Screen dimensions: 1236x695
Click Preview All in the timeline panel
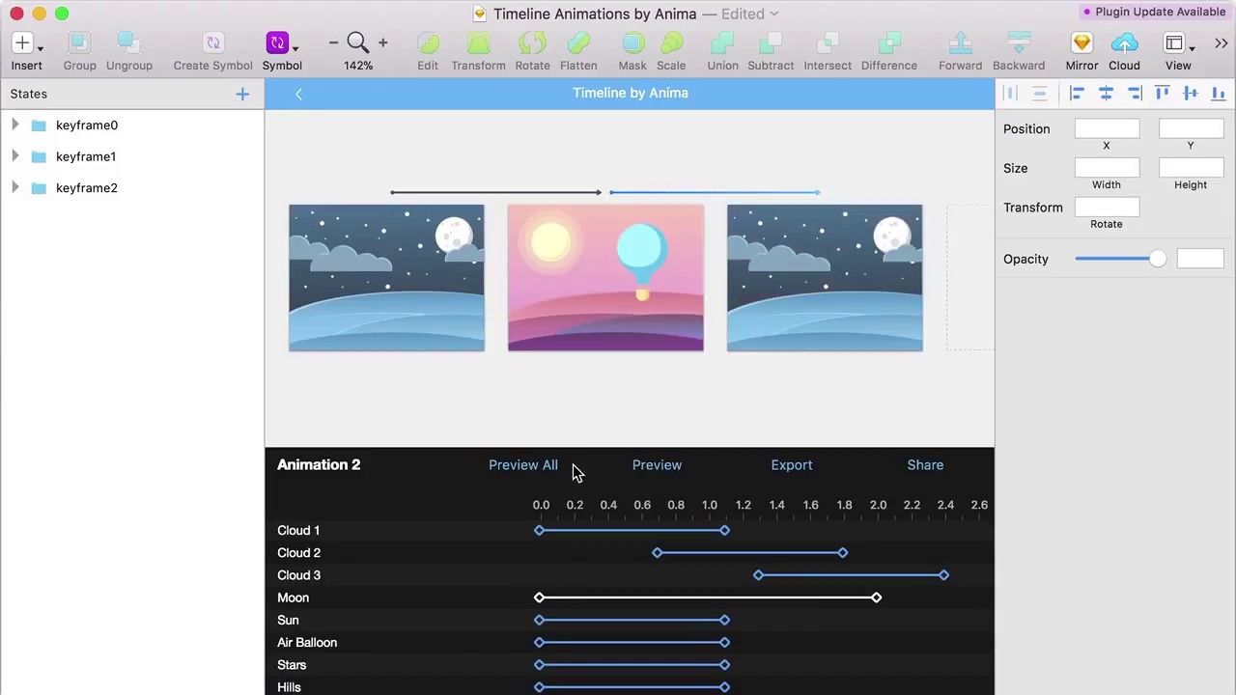click(x=523, y=464)
